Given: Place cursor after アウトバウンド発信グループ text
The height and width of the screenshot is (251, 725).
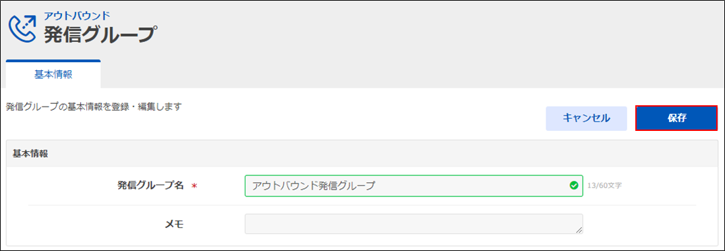Looking at the screenshot, I should click(x=376, y=186).
